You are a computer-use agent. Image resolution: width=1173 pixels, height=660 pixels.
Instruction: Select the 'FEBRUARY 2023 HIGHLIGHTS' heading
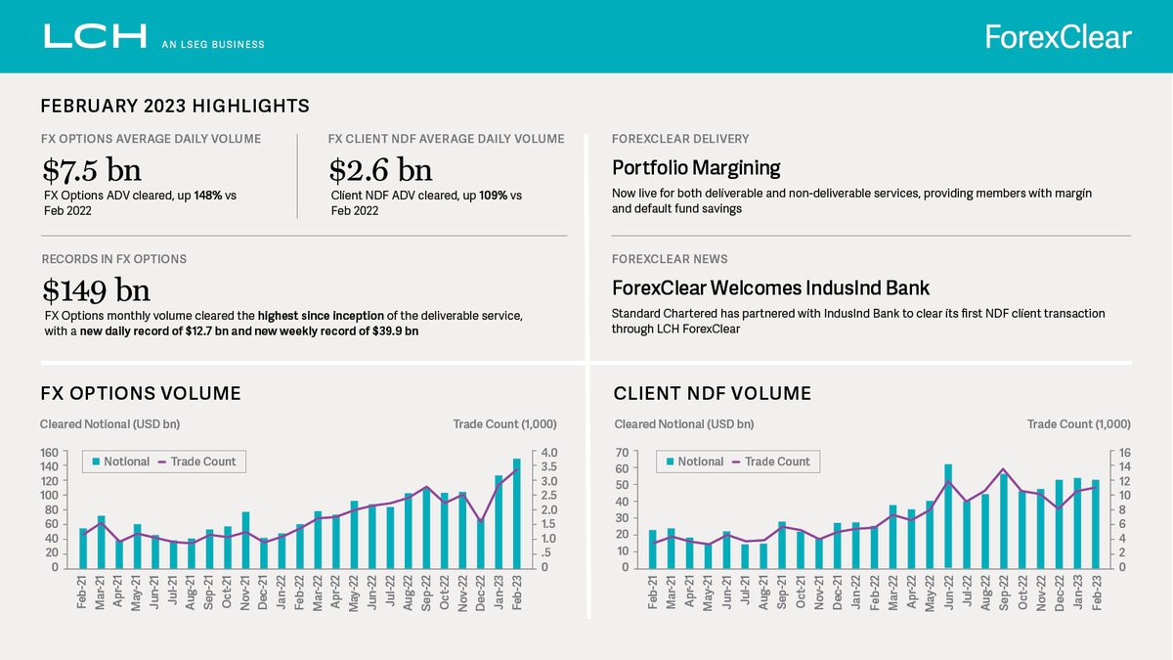[x=175, y=106]
